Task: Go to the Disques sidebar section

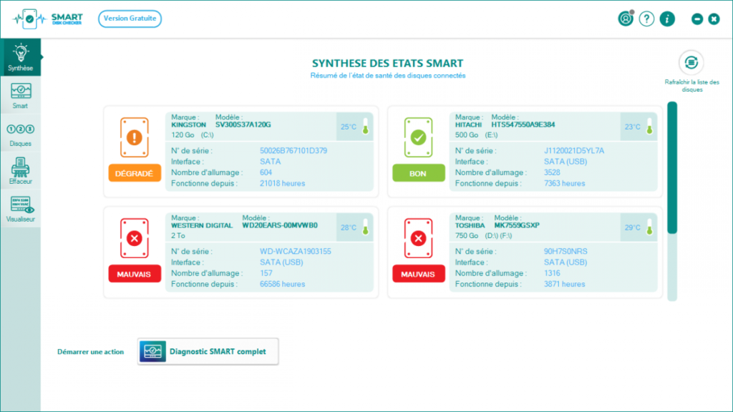Action: (x=21, y=134)
